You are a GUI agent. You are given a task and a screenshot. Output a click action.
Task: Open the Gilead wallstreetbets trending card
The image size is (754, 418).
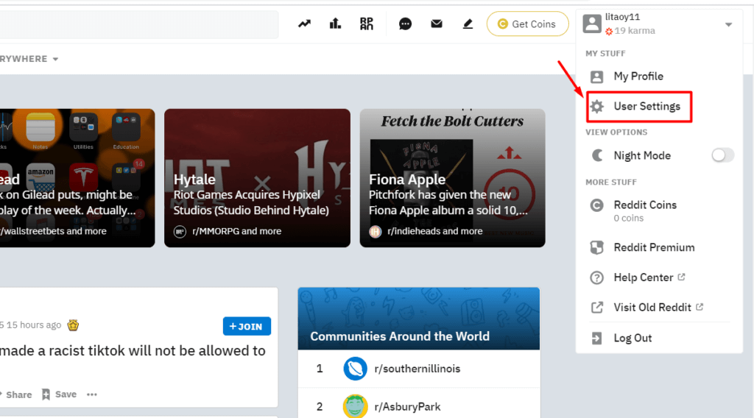[77, 178]
